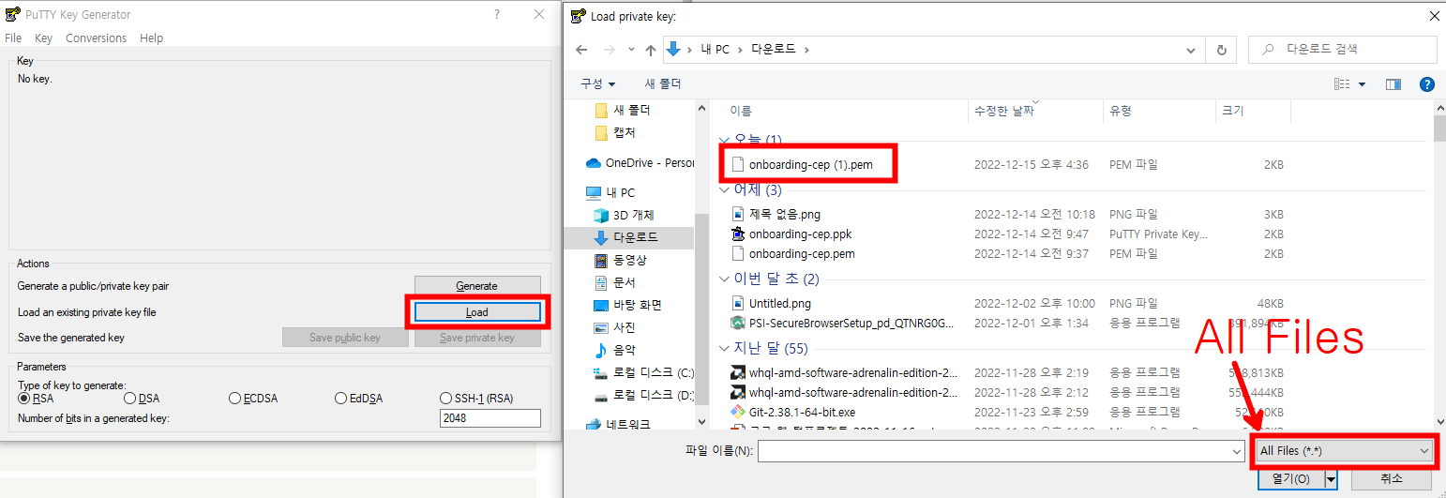1446x498 pixels.
Task: Open the Key menu in PuTTY Key Generator
Action: [x=43, y=38]
